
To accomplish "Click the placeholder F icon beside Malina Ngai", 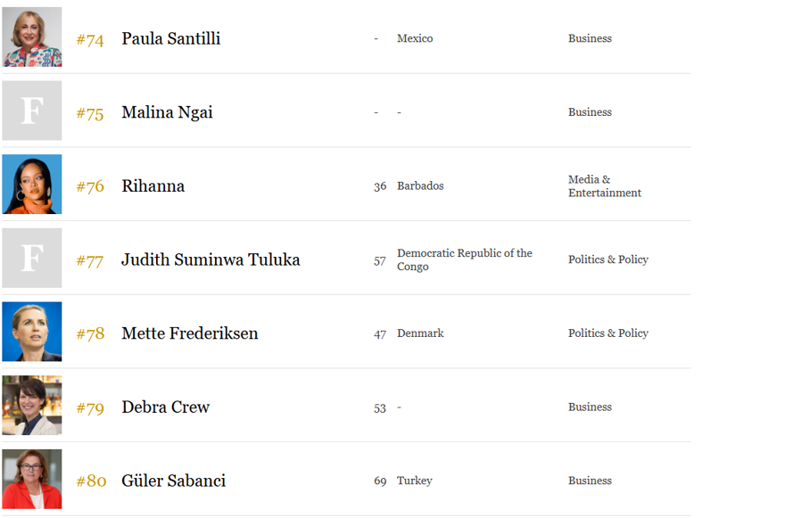I will [32, 111].
